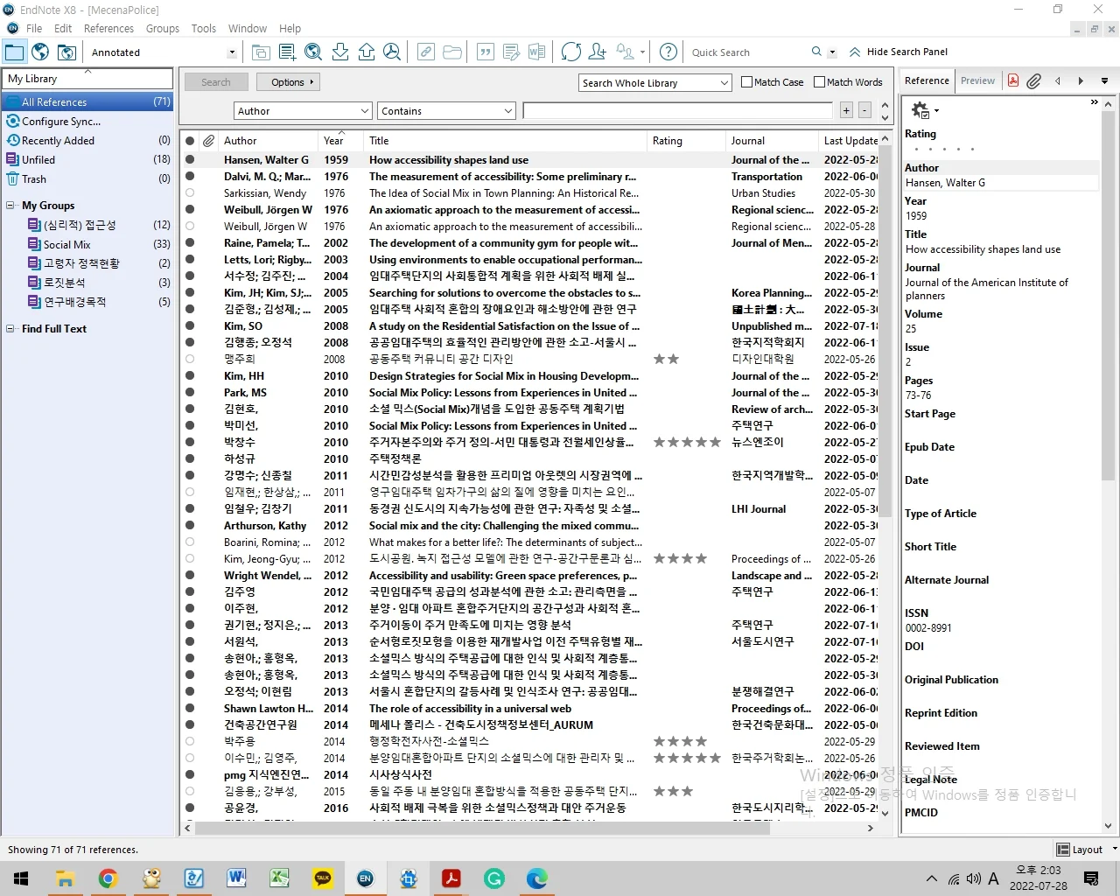Remove search row with minus button

[864, 110]
